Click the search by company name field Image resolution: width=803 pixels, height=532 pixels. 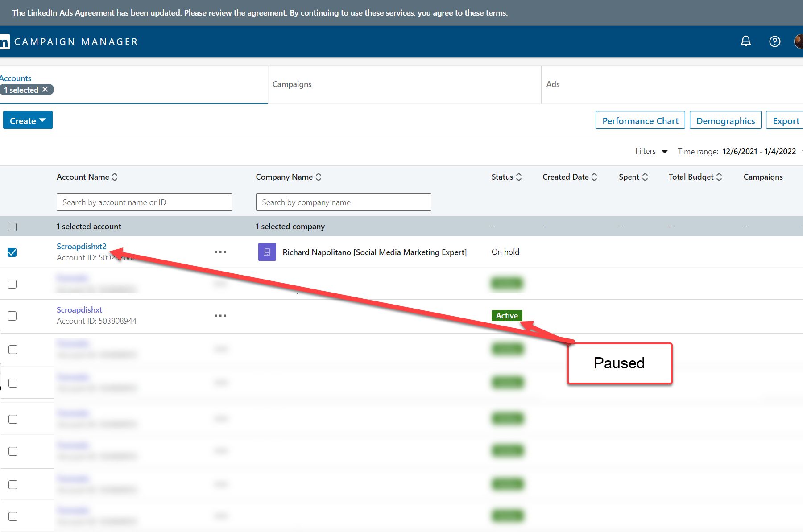[343, 202]
